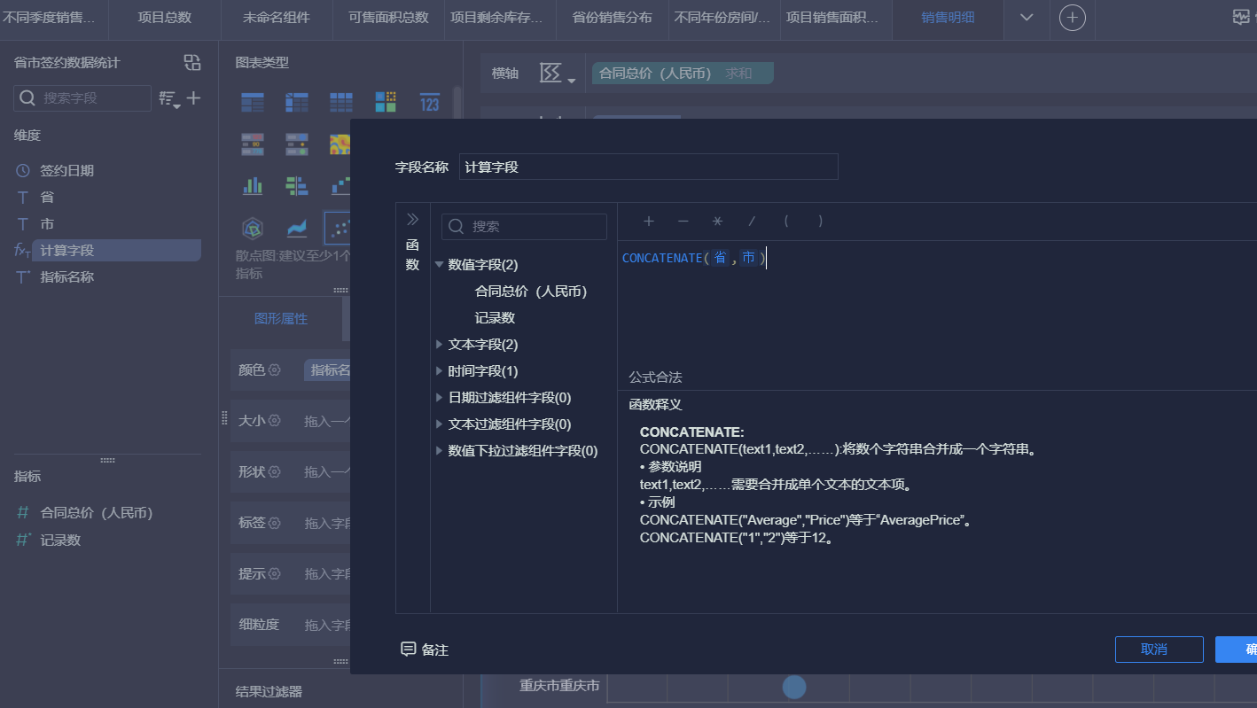Open the tab overflow dropdown chevron
Image resolution: width=1257 pixels, height=708 pixels.
click(x=1027, y=18)
